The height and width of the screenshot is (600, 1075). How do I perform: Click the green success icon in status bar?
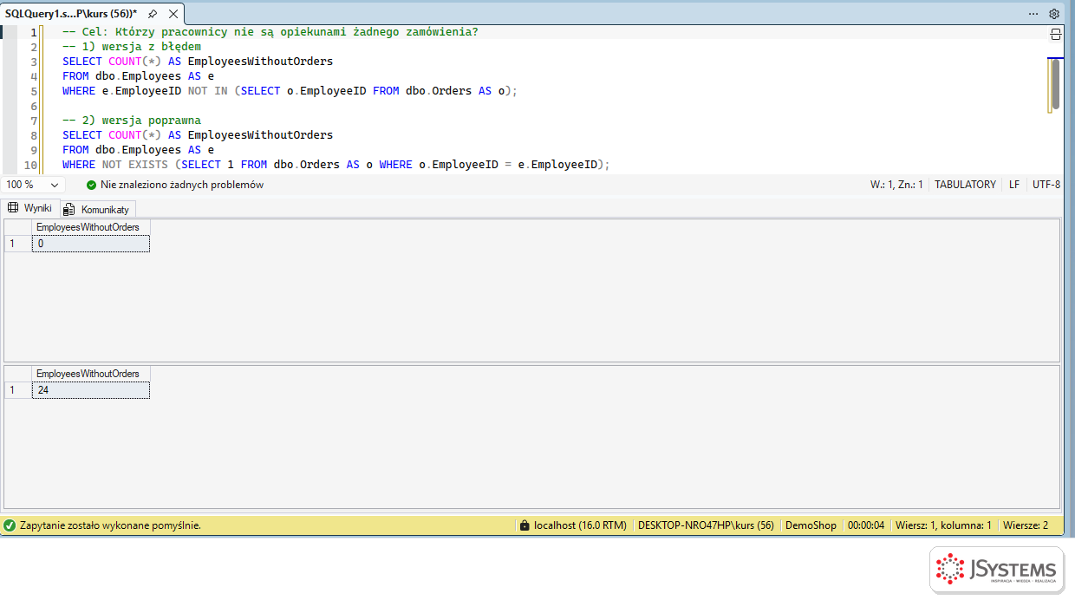click(10, 525)
